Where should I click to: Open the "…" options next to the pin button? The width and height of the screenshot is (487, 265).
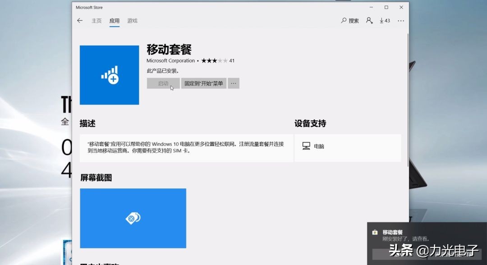(x=233, y=83)
